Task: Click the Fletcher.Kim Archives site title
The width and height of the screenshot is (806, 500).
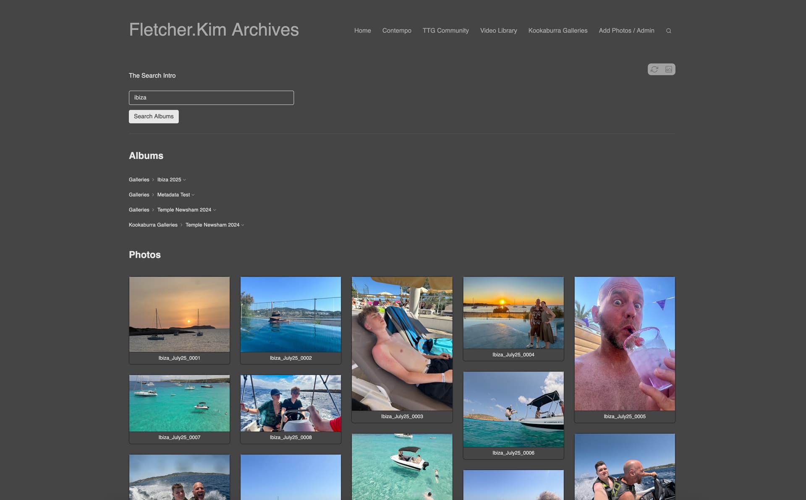Action: (214, 30)
